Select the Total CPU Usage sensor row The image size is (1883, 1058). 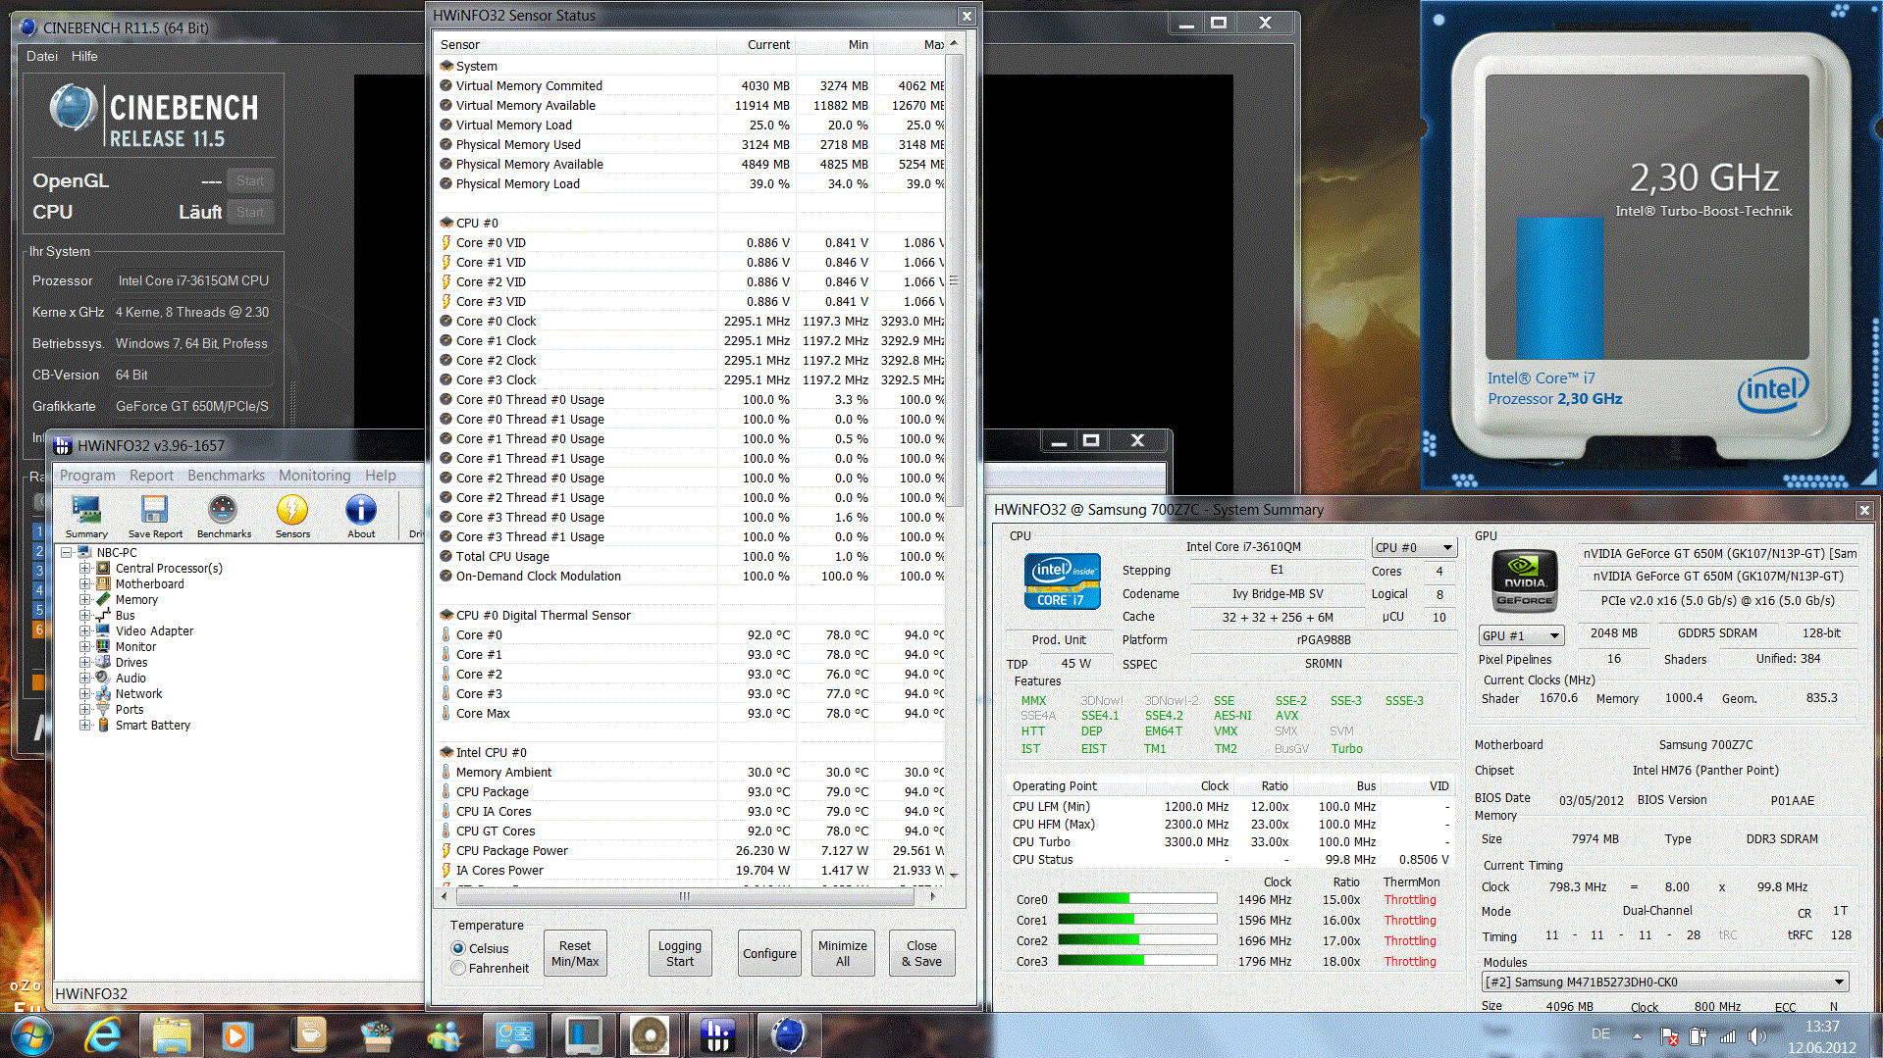pyautogui.click(x=692, y=556)
